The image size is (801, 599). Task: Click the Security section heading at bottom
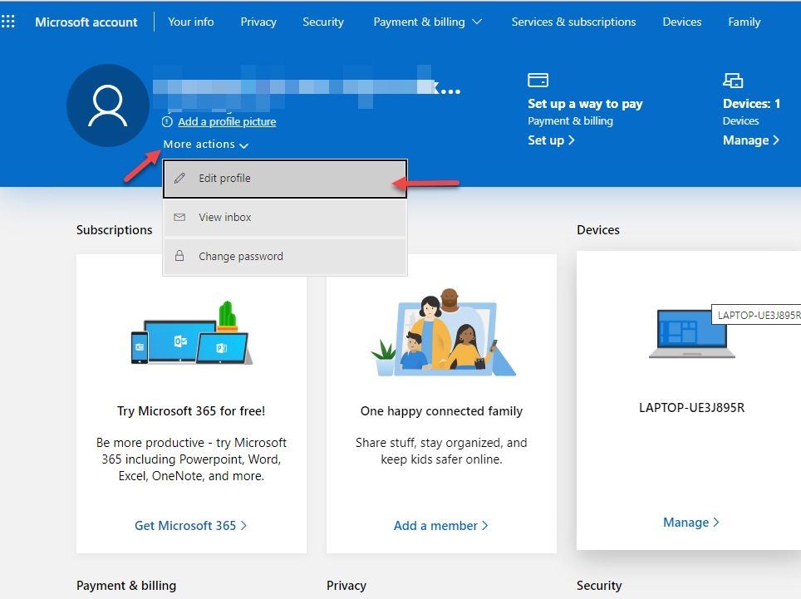pyautogui.click(x=599, y=585)
